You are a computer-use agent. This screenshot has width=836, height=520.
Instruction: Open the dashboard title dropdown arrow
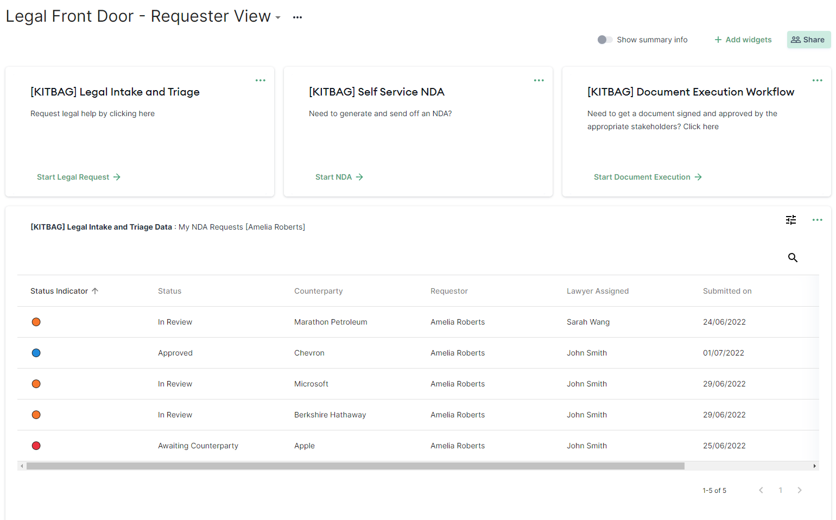[x=278, y=17]
